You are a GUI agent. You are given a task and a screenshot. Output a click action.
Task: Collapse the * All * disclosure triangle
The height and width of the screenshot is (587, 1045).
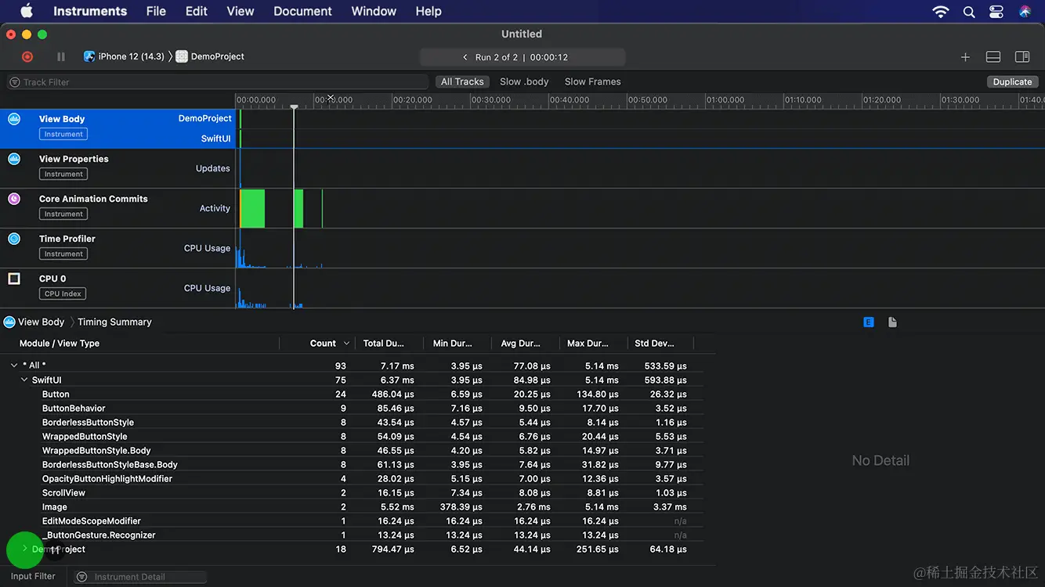click(x=14, y=366)
